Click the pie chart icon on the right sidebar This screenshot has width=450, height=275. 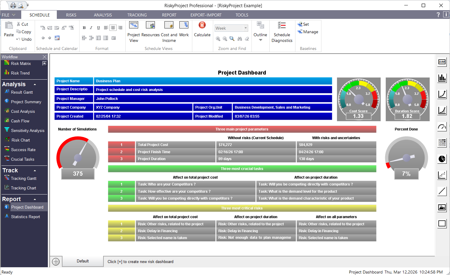click(x=442, y=159)
